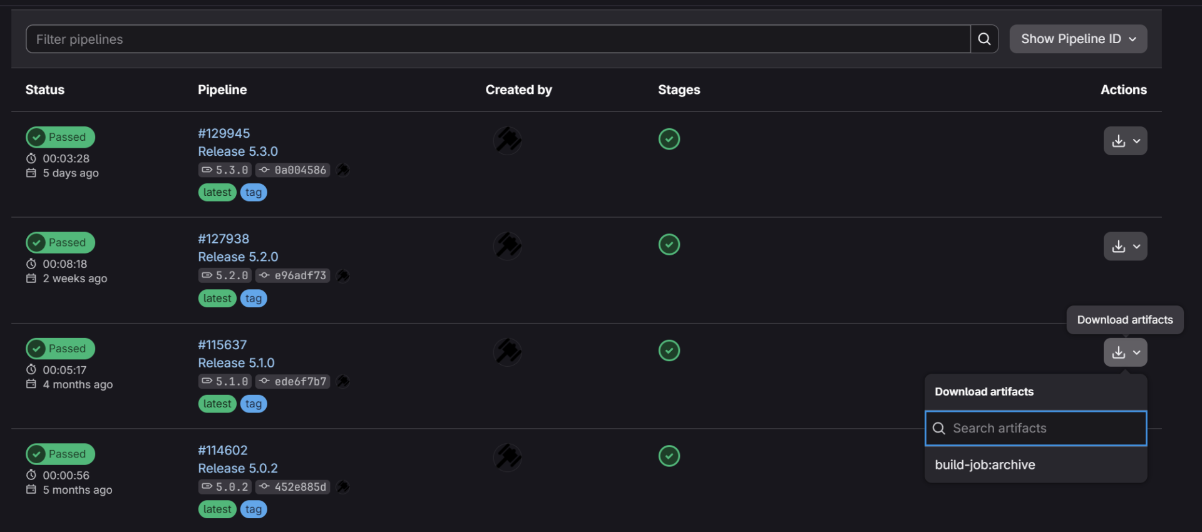
Task: Click the creator avatar for pipeline #127938
Action: tap(508, 245)
